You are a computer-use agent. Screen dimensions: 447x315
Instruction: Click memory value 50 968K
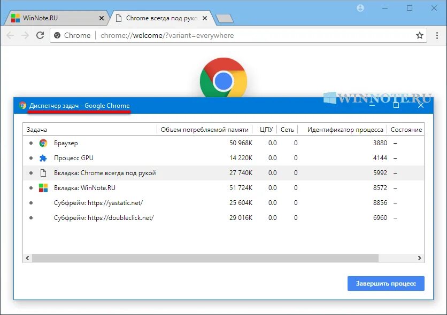(241, 143)
